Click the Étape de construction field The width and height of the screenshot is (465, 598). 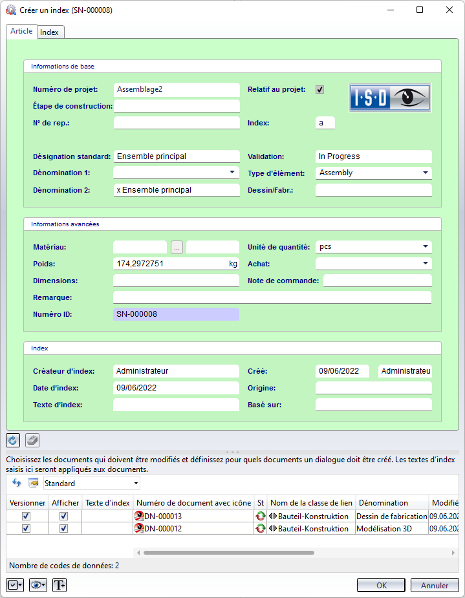click(177, 106)
